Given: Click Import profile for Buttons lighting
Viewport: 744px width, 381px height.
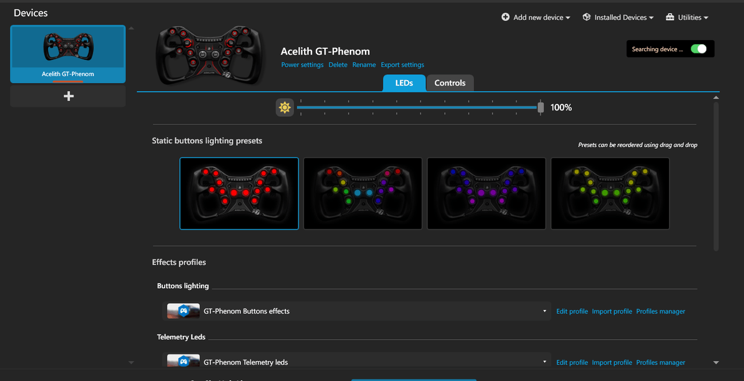Looking at the screenshot, I should 612,311.
